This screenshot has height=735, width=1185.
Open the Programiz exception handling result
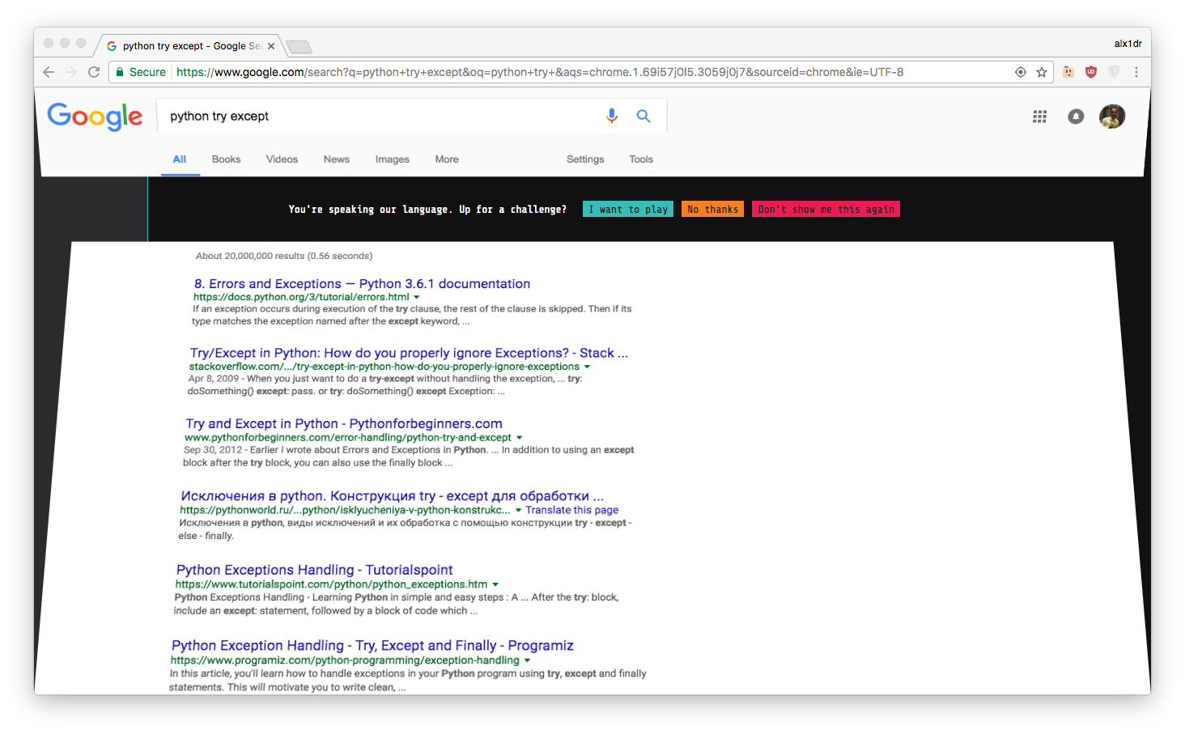coord(372,645)
